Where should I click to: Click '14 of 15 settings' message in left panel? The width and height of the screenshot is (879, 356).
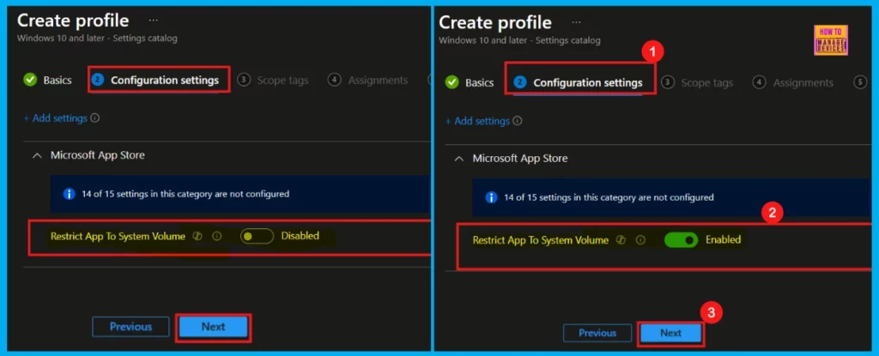click(185, 194)
